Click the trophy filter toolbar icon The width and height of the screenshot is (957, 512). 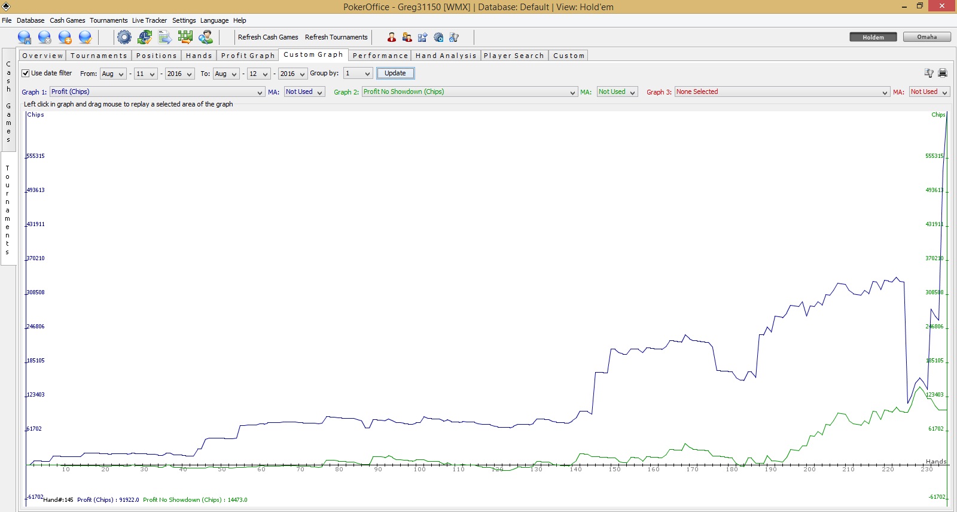click(x=454, y=37)
